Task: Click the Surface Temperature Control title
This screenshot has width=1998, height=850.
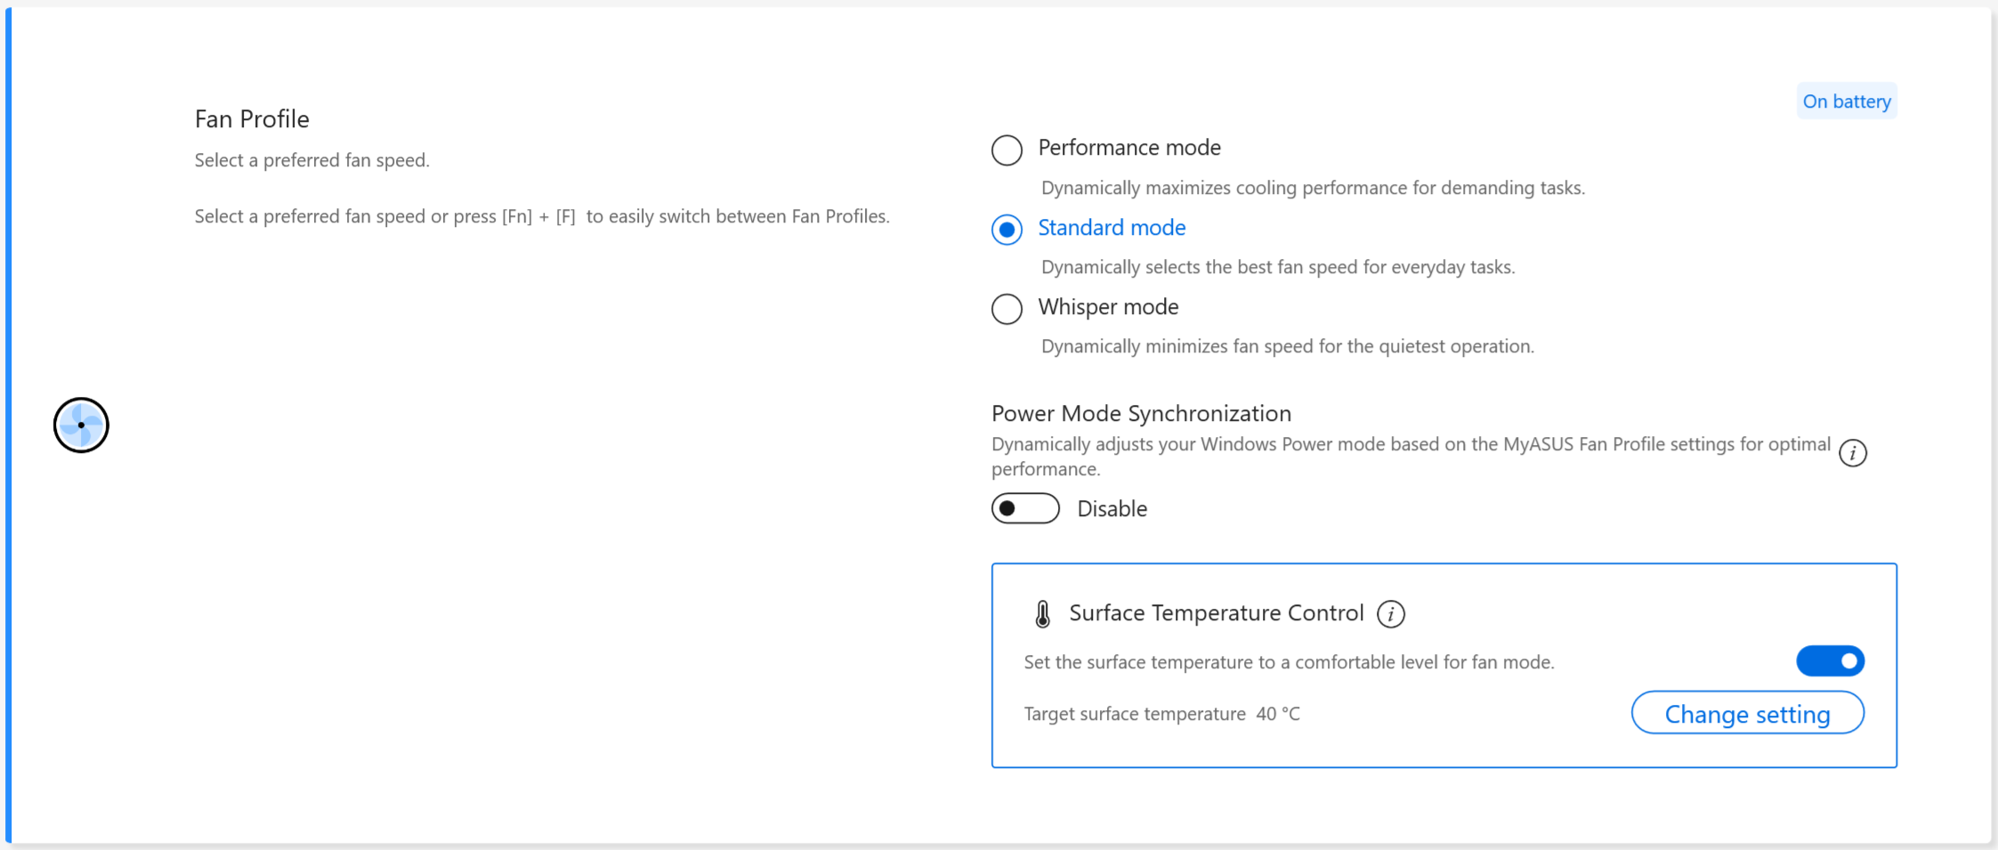Action: pyautogui.click(x=1216, y=613)
